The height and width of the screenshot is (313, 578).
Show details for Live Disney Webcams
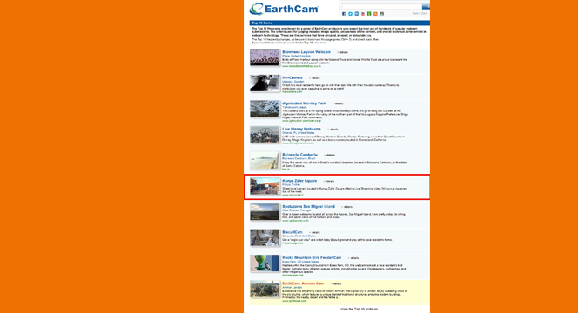(x=333, y=130)
